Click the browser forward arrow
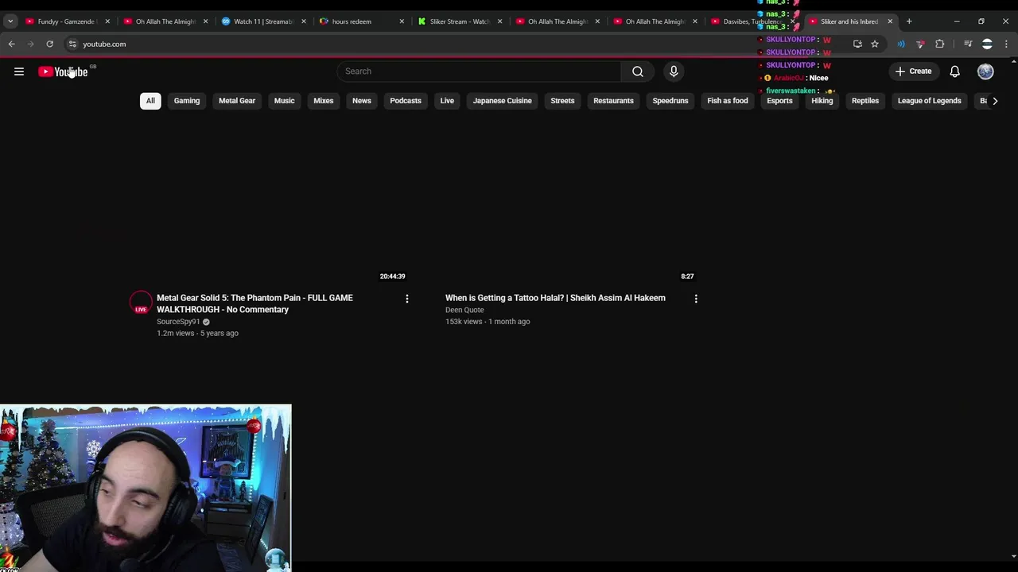 point(30,44)
